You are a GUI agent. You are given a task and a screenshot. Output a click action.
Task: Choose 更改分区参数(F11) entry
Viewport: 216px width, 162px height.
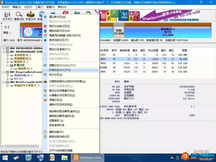tap(60, 49)
